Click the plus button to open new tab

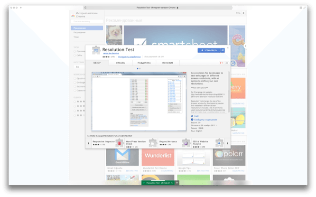pyautogui.click(x=177, y=183)
